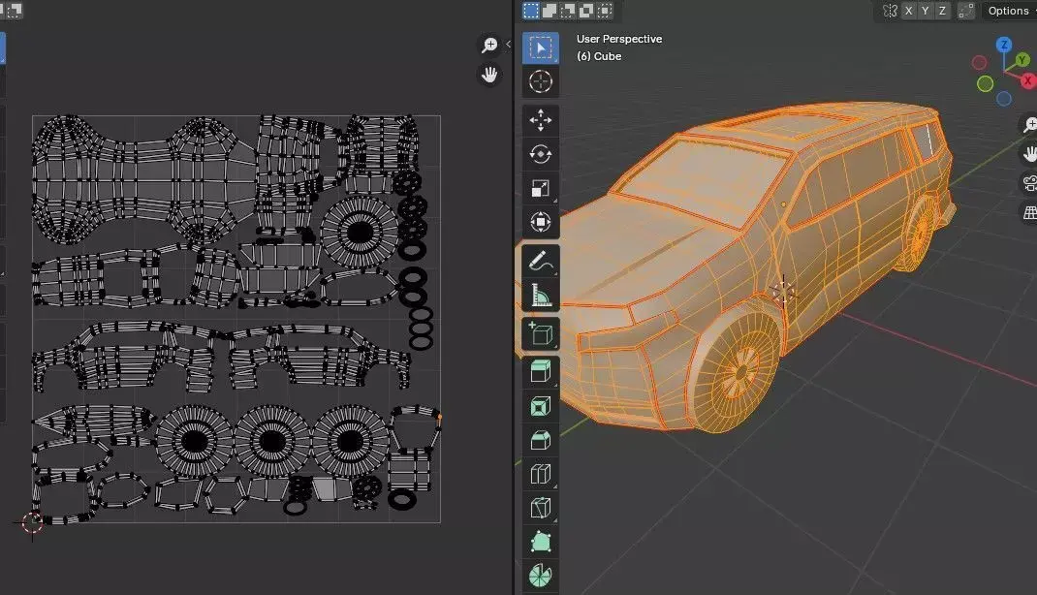Snap view to green Y axis gizmo
The width and height of the screenshot is (1037, 595).
point(1021,60)
